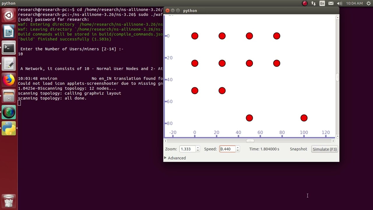The image size is (373, 210).
Task: Click the 'Time: 1.804000 s' label
Action: (x=264, y=149)
